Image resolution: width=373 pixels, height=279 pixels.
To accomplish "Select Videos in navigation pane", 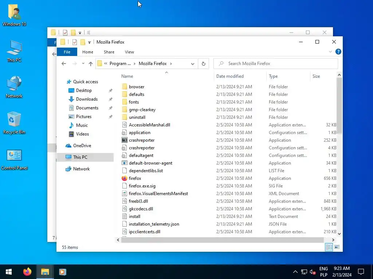I will 82,134.
